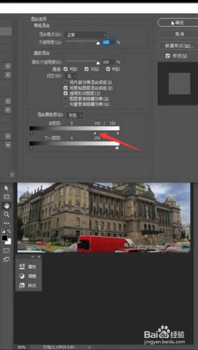
Task: Open the 样式 panel icon
Action: coord(22,286)
